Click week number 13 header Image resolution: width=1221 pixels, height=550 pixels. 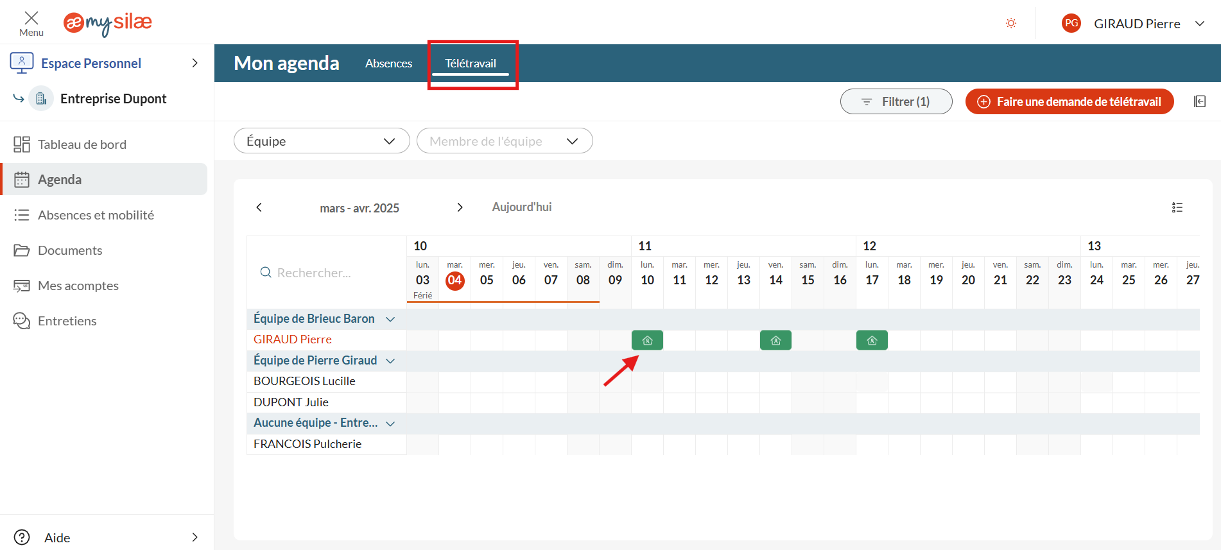(x=1094, y=246)
